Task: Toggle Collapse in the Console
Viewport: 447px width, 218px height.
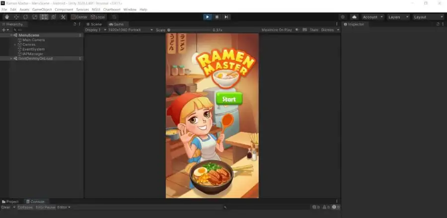Action: pyautogui.click(x=25, y=207)
